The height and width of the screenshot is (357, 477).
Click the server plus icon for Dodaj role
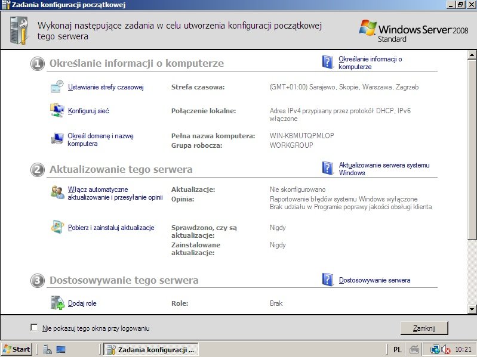pyautogui.click(x=57, y=303)
